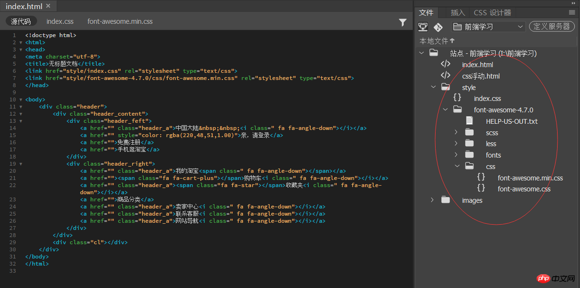Click the font-awesome.min.css braces icon in tree
Viewport: 580px width, 288px height.
(481, 178)
